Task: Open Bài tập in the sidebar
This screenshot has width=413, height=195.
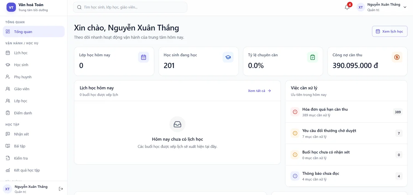Action: pos(34,146)
